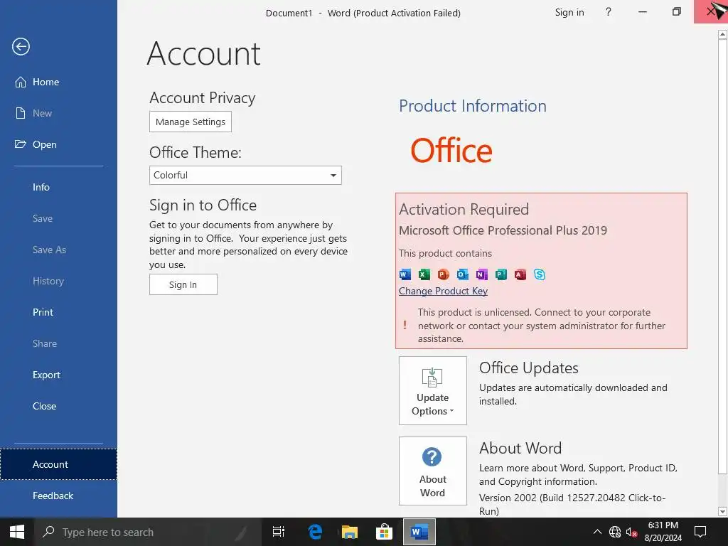The height and width of the screenshot is (546, 728).
Task: Click the New document page icon
Action: tap(21, 113)
